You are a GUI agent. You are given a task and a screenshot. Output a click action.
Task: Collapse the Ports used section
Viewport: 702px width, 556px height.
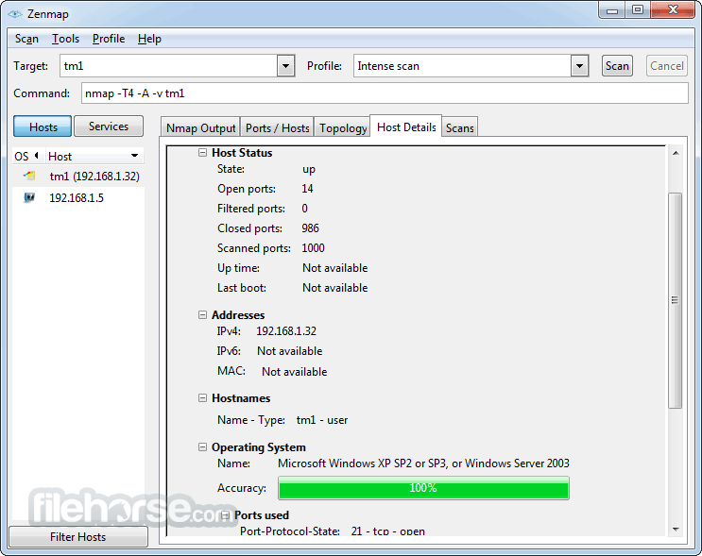[225, 514]
